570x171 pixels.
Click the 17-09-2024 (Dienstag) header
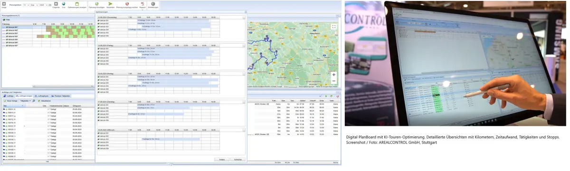pyautogui.click(x=107, y=102)
